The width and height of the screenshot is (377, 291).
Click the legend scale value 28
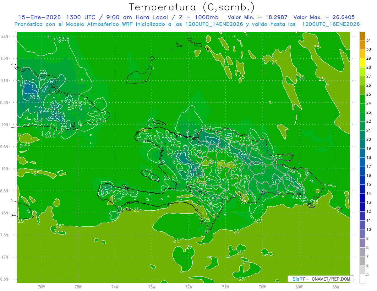pyautogui.click(x=369, y=67)
